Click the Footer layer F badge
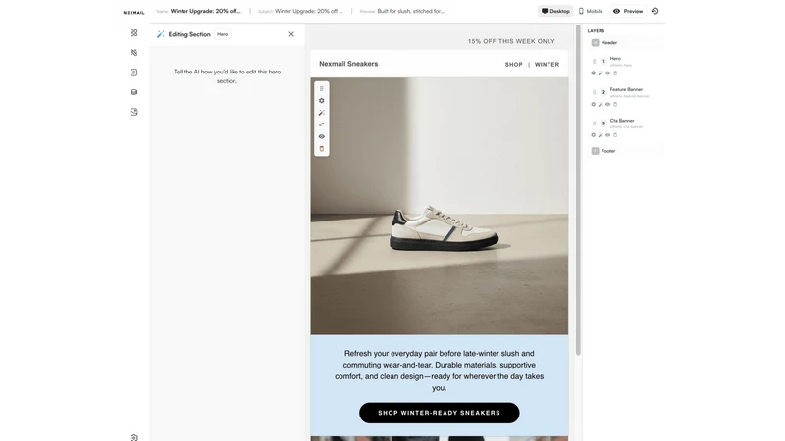Viewport: 785px width, 441px height. point(595,151)
